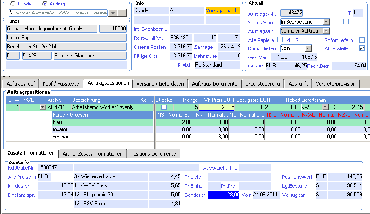Click the highlighted Sonderpr. 28,00 field

(x=224, y=195)
